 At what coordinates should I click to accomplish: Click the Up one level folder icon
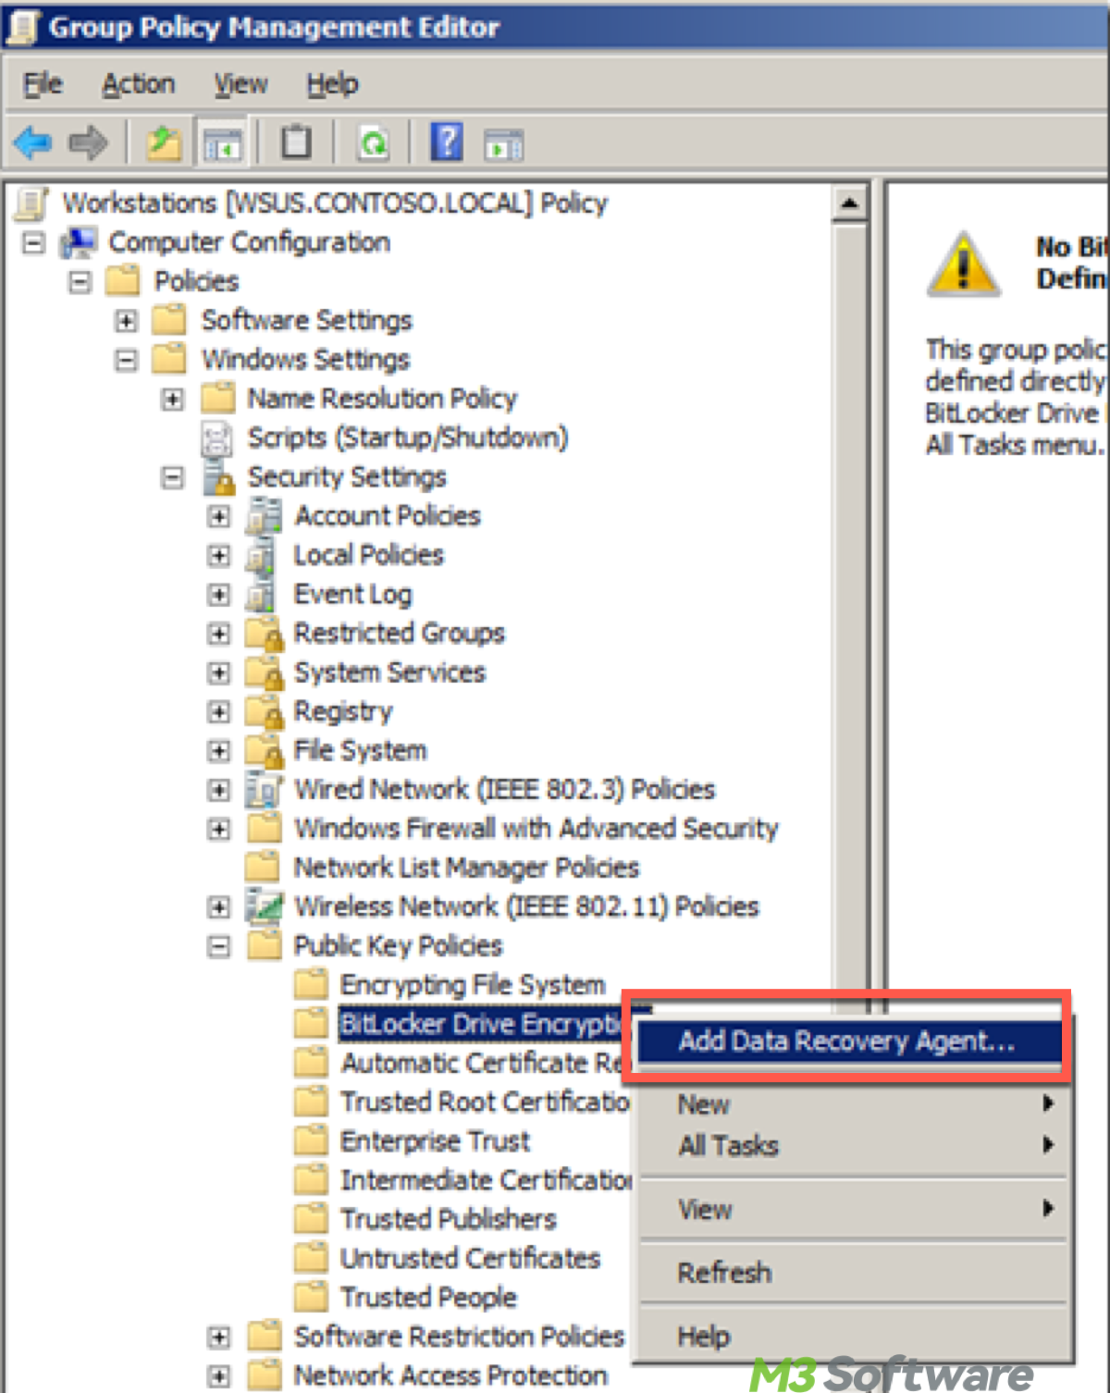pyautogui.click(x=164, y=143)
